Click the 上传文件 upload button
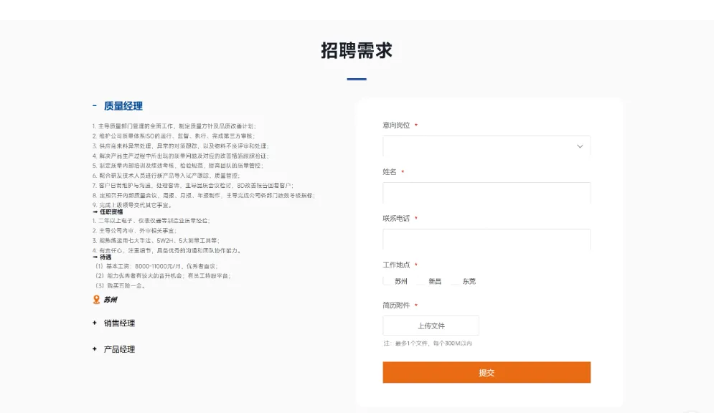714x413 pixels. tap(431, 325)
